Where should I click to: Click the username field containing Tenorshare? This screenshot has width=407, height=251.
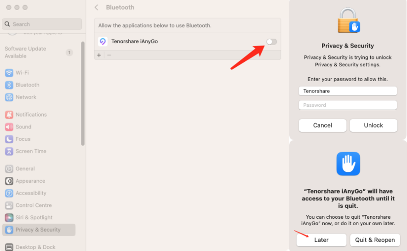point(348,91)
